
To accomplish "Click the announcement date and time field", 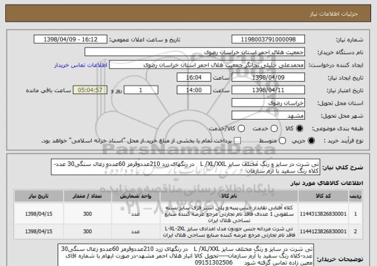I will coord(71,39).
